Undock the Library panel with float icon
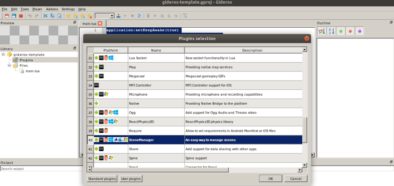394x186 pixels. 75,48
